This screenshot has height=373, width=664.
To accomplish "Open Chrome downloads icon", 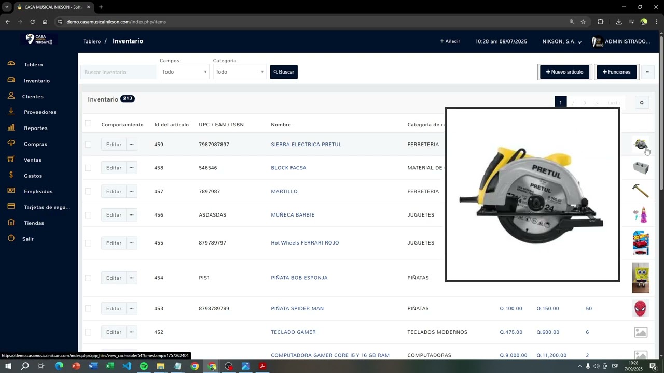I will [x=619, y=22].
